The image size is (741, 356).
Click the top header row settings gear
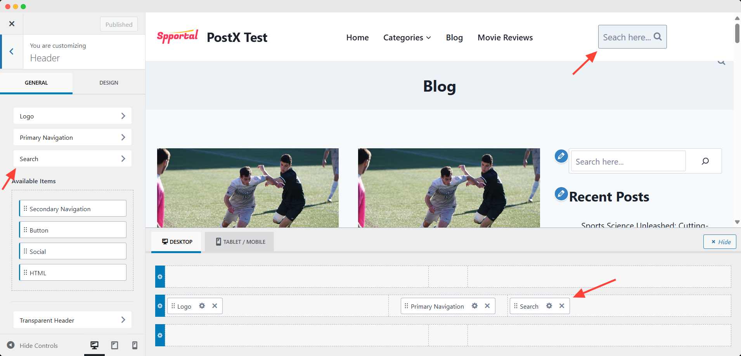160,277
